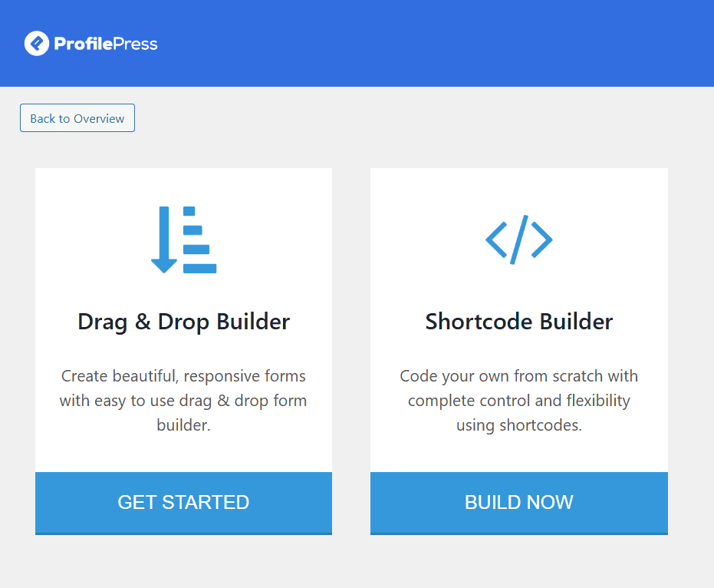The image size is (714, 588).
Task: Return using Back to Overview
Action: click(77, 117)
